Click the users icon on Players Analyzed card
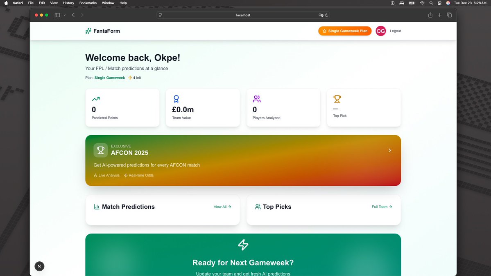 point(257,99)
